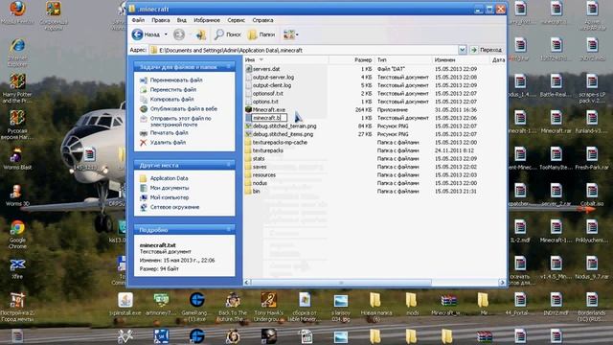Select Mozilla Firefox desktop icon

(17, 12)
